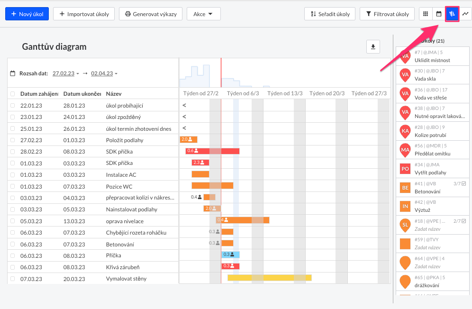Open the trend chart view icon

[x=465, y=14]
